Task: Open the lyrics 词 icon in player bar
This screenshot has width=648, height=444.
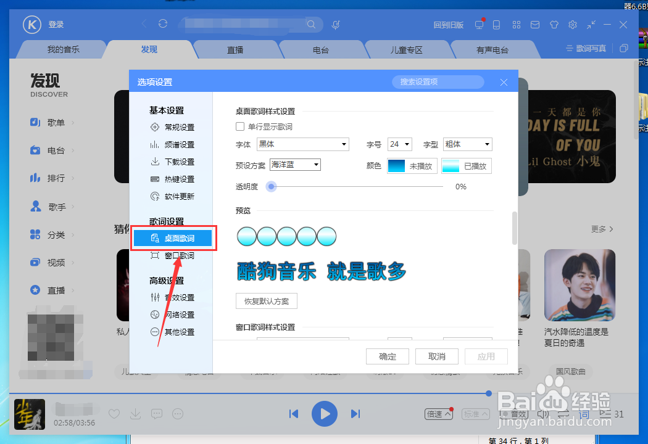Action: coord(583,414)
